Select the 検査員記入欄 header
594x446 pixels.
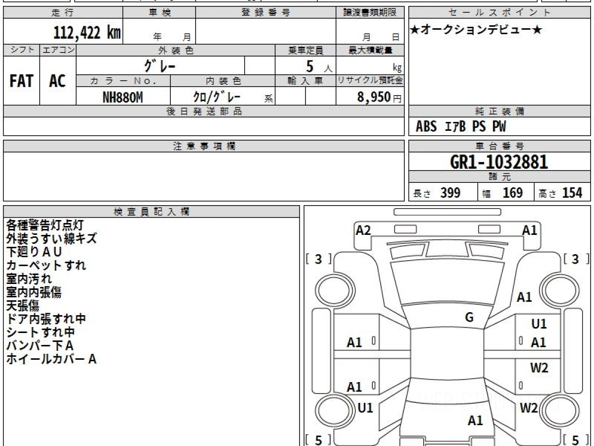(x=151, y=212)
